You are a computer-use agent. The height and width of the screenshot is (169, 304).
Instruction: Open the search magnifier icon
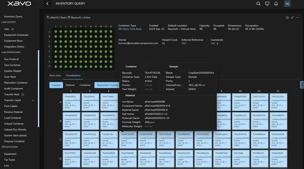coord(258,3)
